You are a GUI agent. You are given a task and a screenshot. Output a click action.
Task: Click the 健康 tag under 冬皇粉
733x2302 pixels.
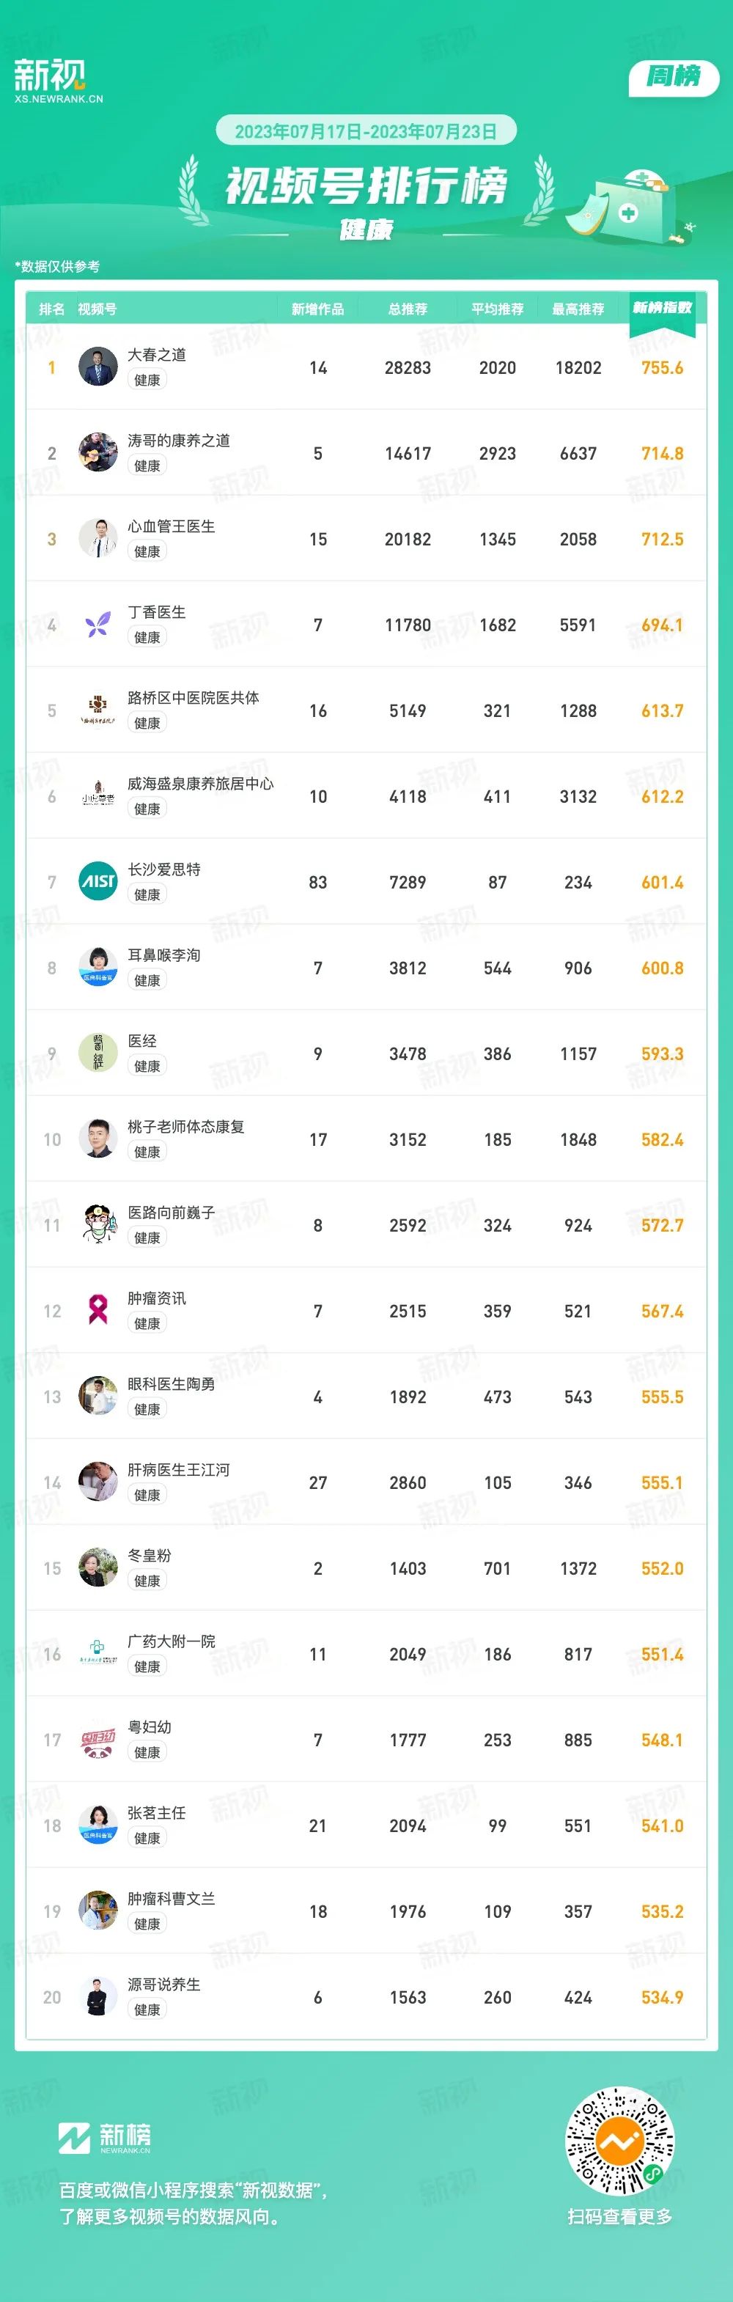147,1581
